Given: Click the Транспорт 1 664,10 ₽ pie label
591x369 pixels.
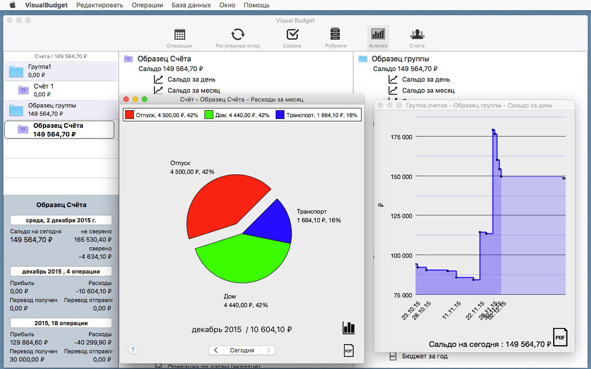Looking at the screenshot, I should click(319, 216).
